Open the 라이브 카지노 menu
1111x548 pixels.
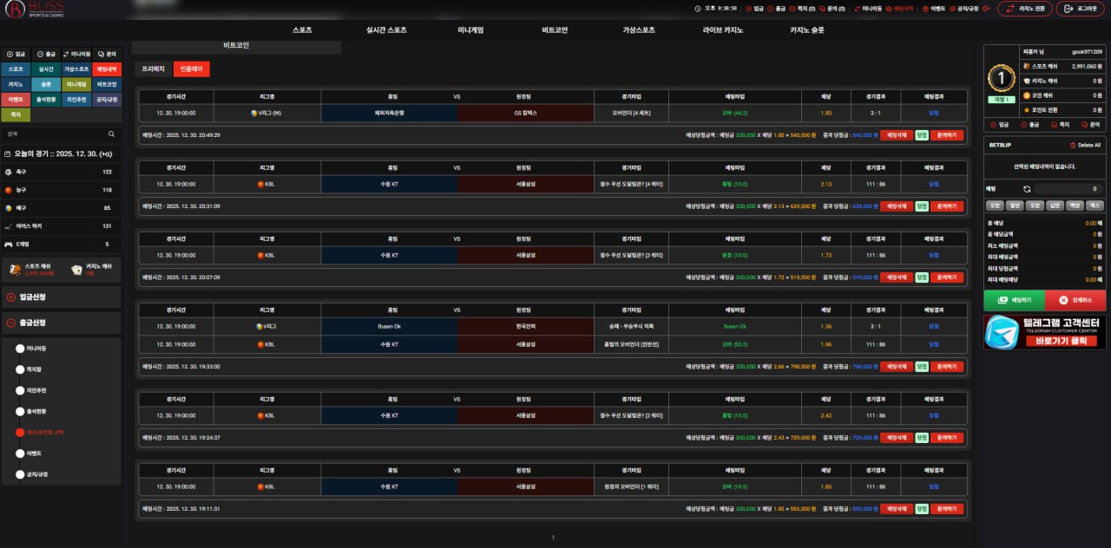pyautogui.click(x=722, y=29)
